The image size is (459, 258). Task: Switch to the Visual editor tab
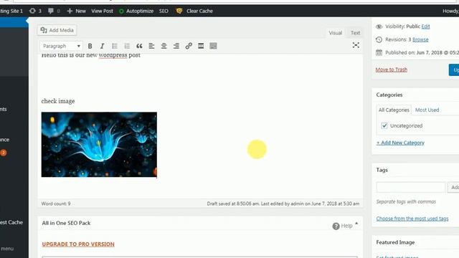click(335, 33)
